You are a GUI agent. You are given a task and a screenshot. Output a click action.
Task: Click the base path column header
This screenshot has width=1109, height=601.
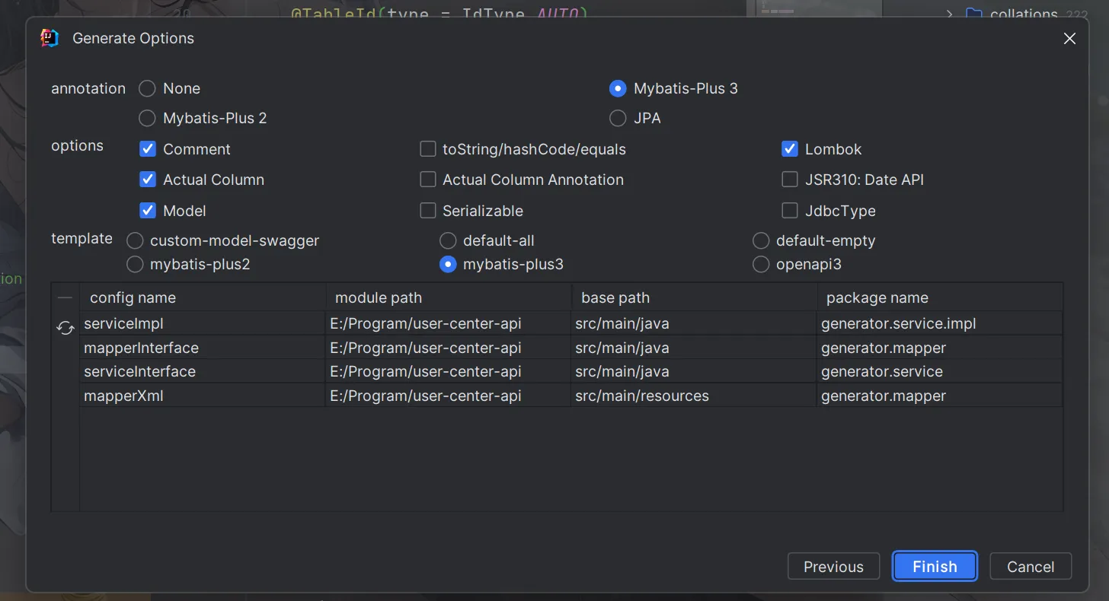pos(694,297)
